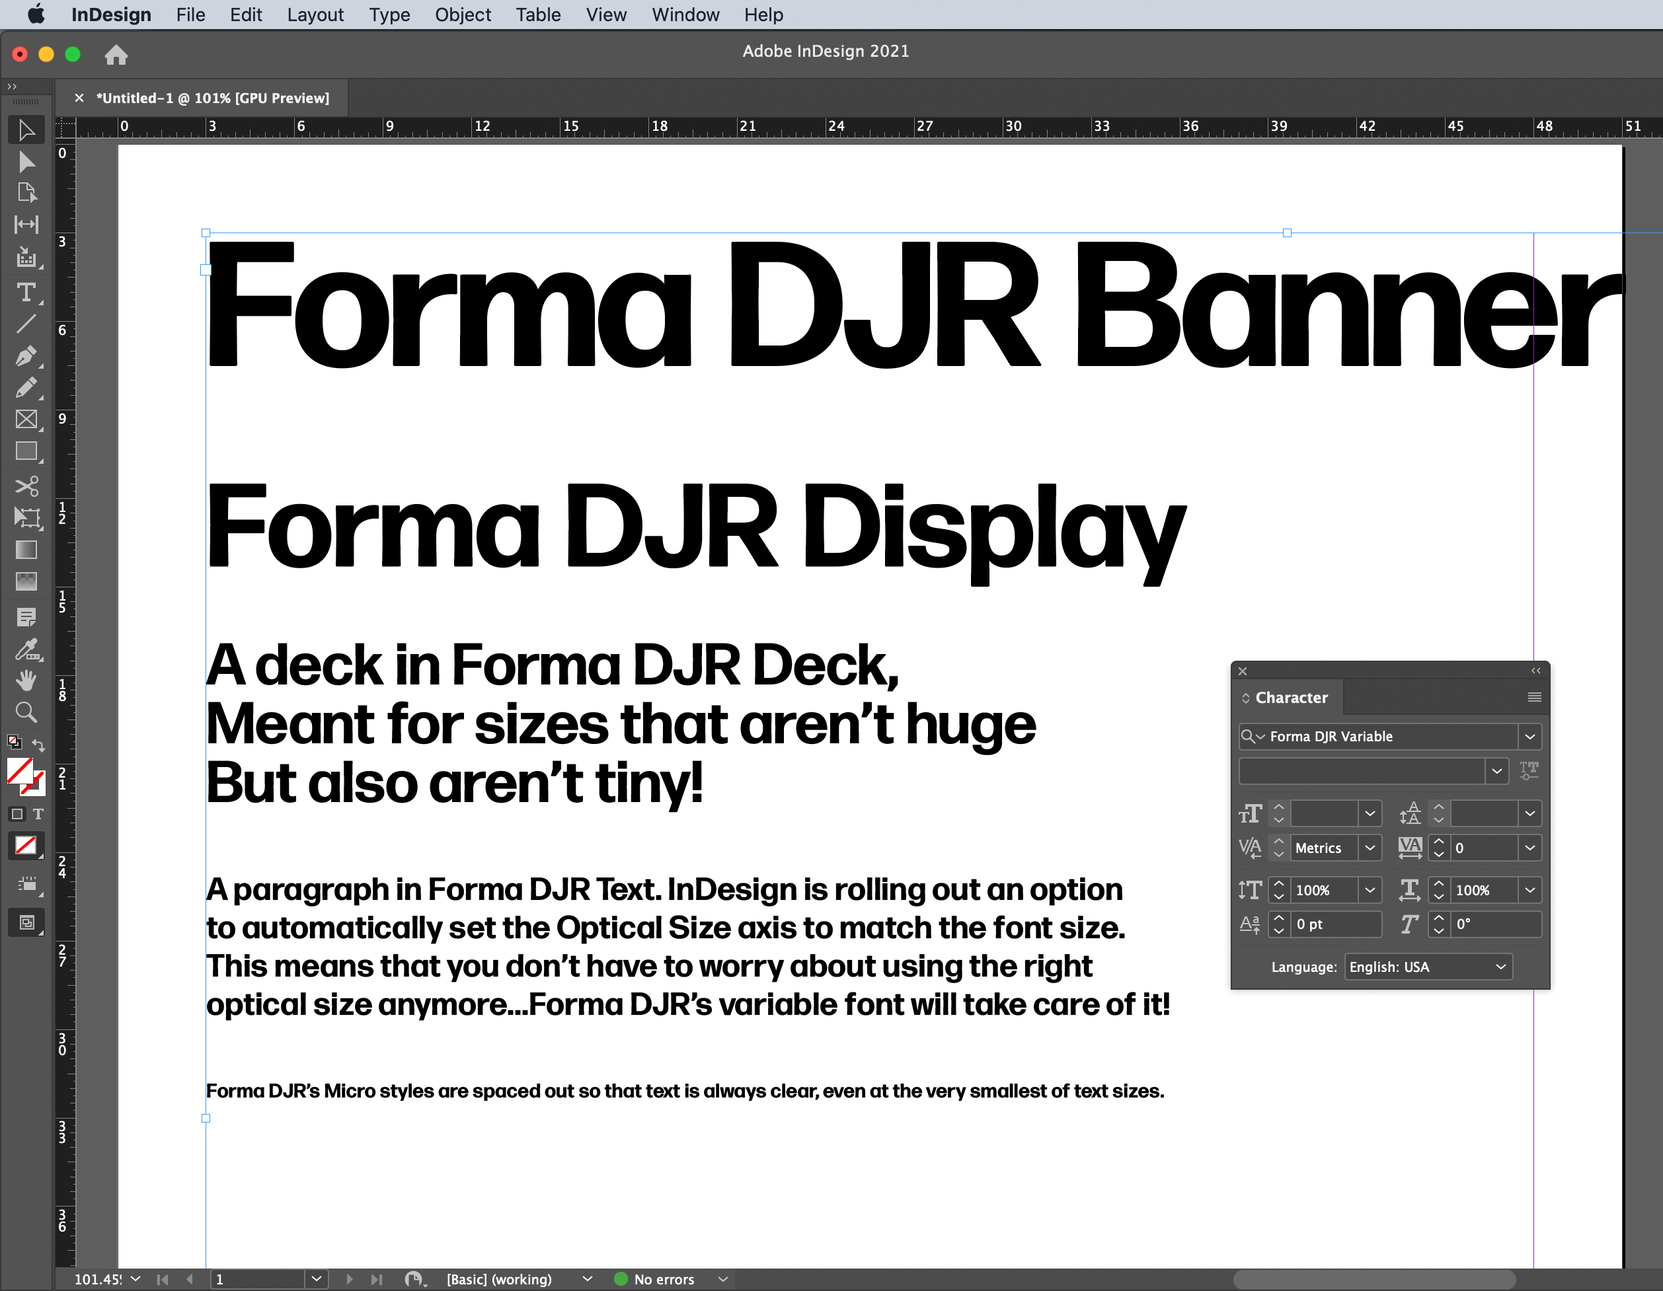
Task: Select the Line tool
Action: point(26,324)
